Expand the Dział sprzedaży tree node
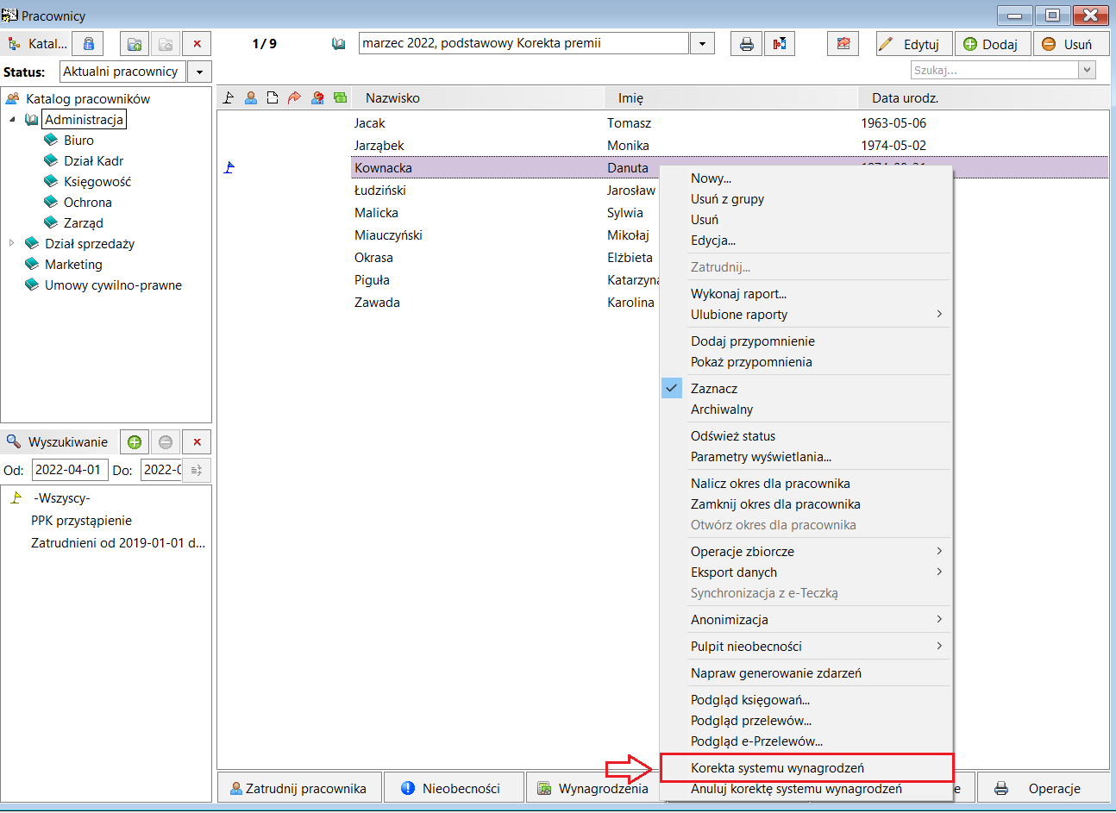The image size is (1116, 813). pyautogui.click(x=12, y=243)
